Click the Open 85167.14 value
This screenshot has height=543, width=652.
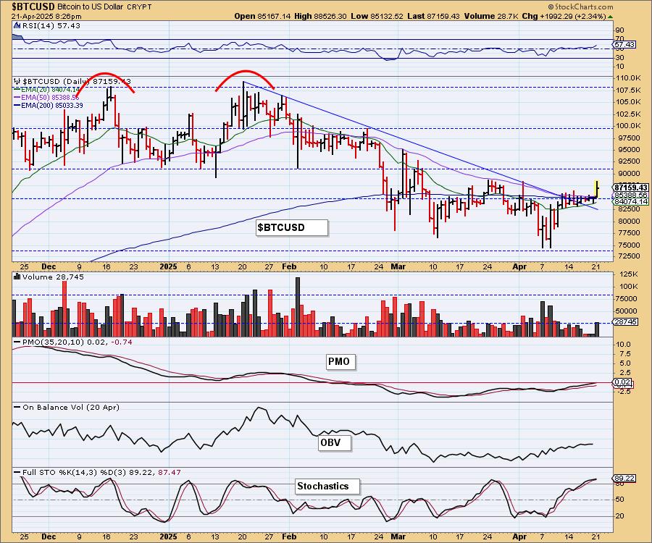point(262,16)
